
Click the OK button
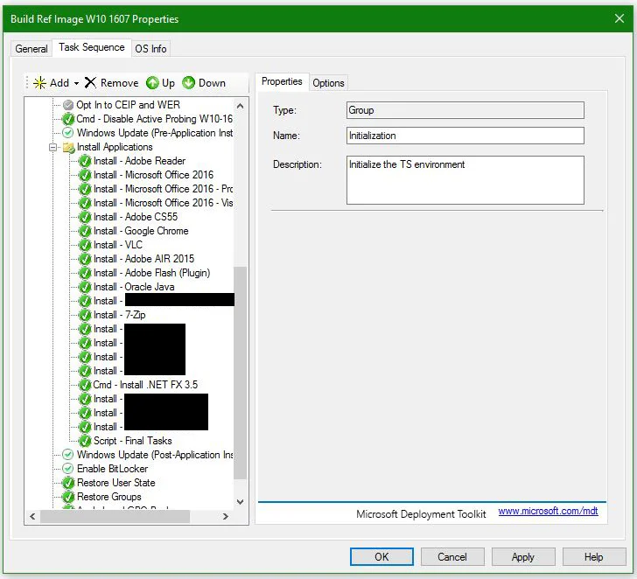click(381, 556)
